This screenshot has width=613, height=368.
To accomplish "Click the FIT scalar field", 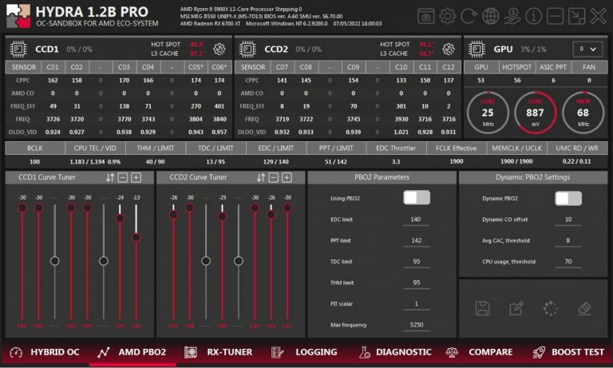I will [x=416, y=304].
